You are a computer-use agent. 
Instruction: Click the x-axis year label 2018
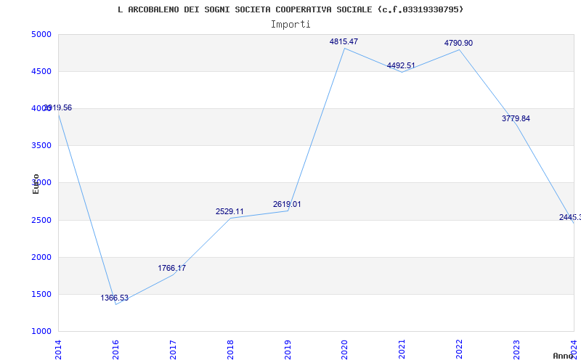[230, 349]
